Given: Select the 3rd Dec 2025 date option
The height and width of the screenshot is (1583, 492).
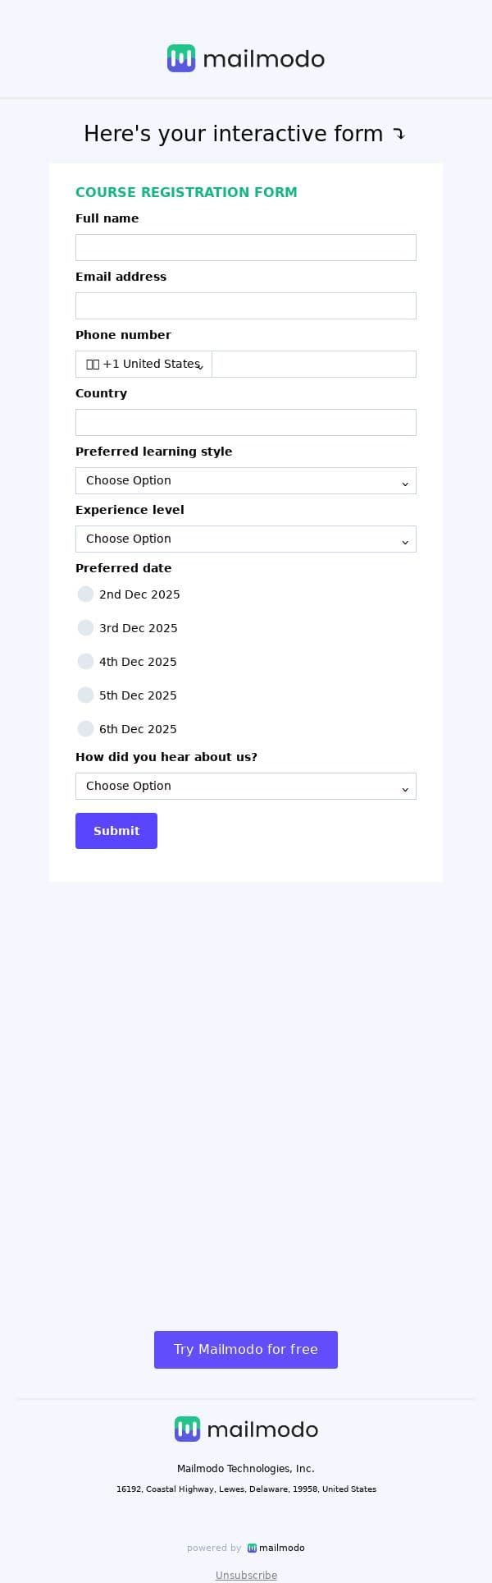Looking at the screenshot, I should tap(85, 628).
